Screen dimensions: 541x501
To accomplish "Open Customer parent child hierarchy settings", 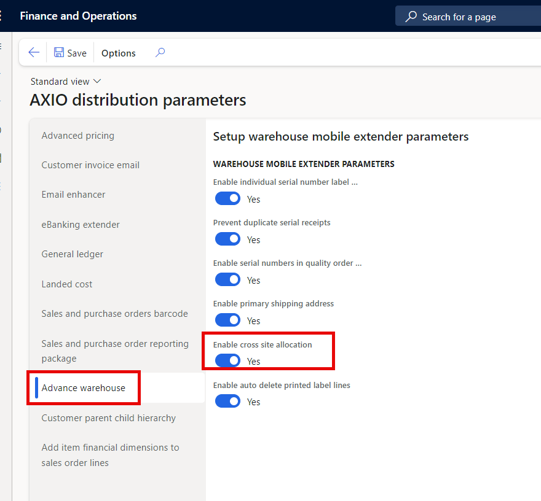I will click(108, 417).
